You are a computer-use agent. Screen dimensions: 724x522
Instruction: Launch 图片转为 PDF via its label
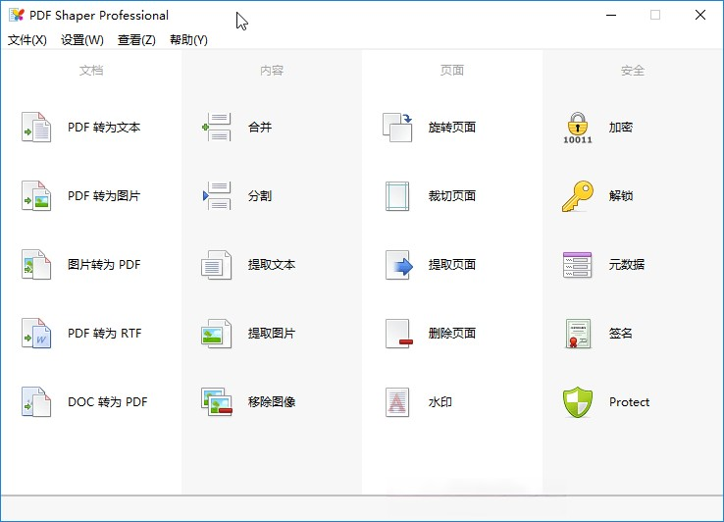[x=104, y=265]
